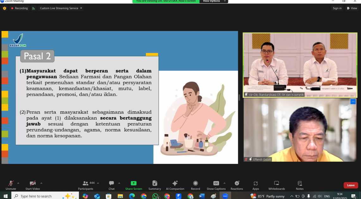Viewport: 361px width, 199px height.
Task: Expand audio options arrow beside Unmute
Action: [x=18, y=183]
